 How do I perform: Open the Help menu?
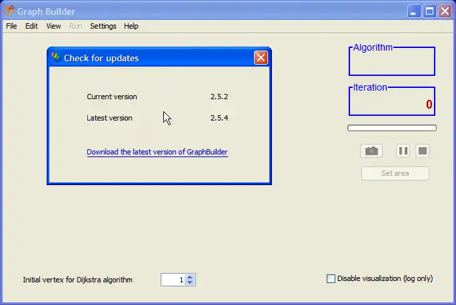click(x=131, y=26)
